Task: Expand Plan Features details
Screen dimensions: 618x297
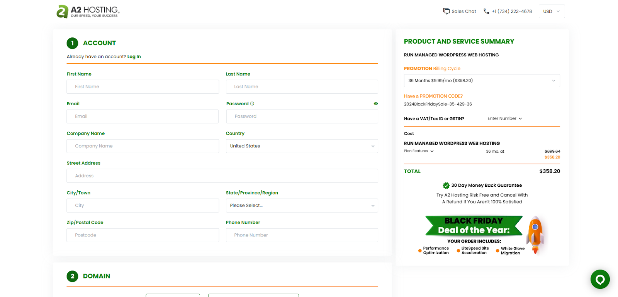Action: 419,151
